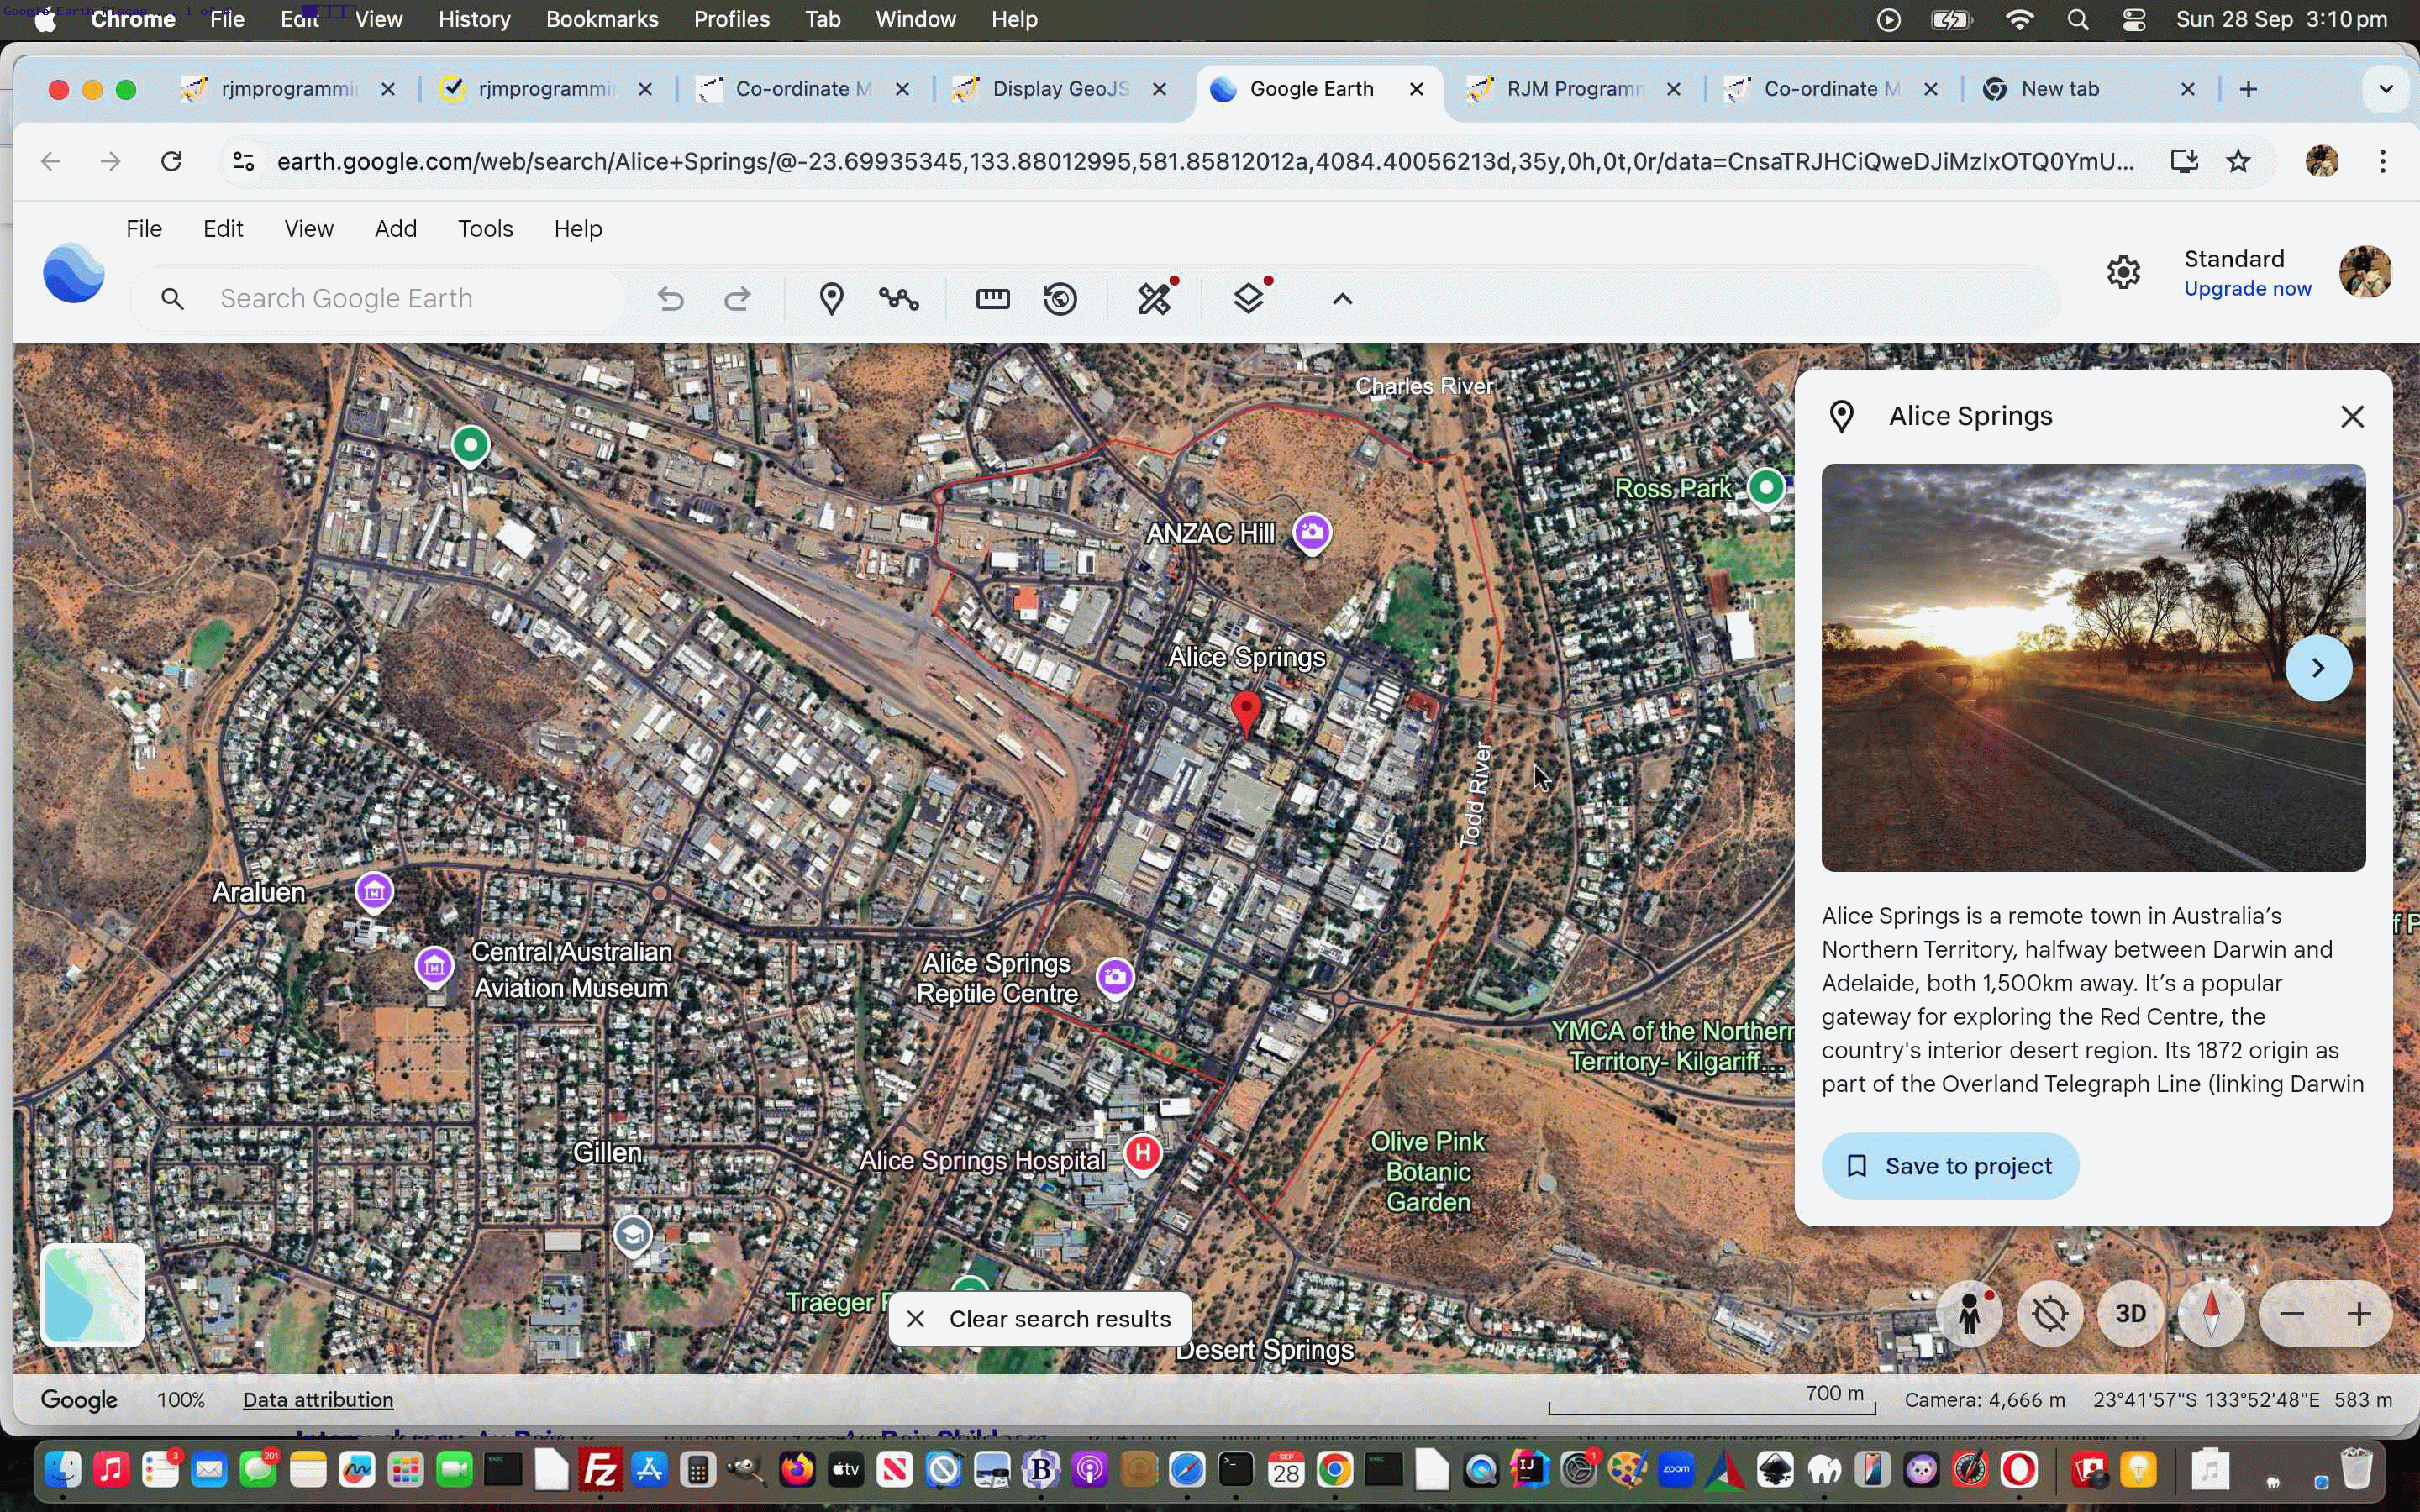Toggle the fly-rotation disabled icon
2420x1512 pixels.
pyautogui.click(x=2050, y=1314)
